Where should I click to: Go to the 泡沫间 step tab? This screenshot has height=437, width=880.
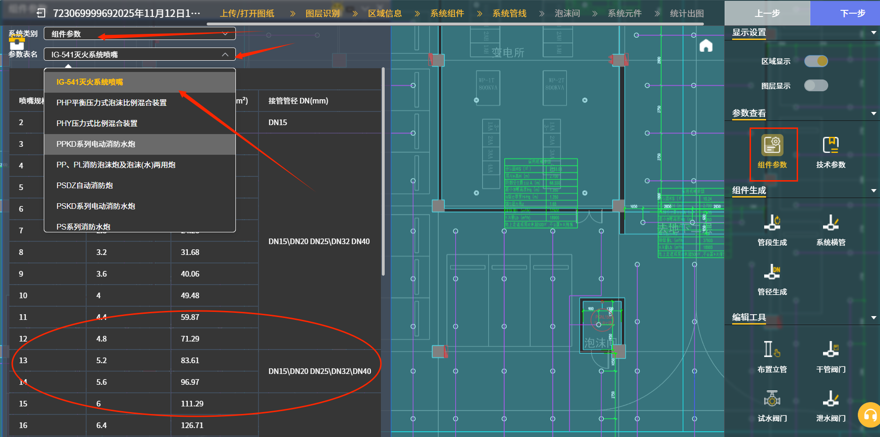(567, 13)
